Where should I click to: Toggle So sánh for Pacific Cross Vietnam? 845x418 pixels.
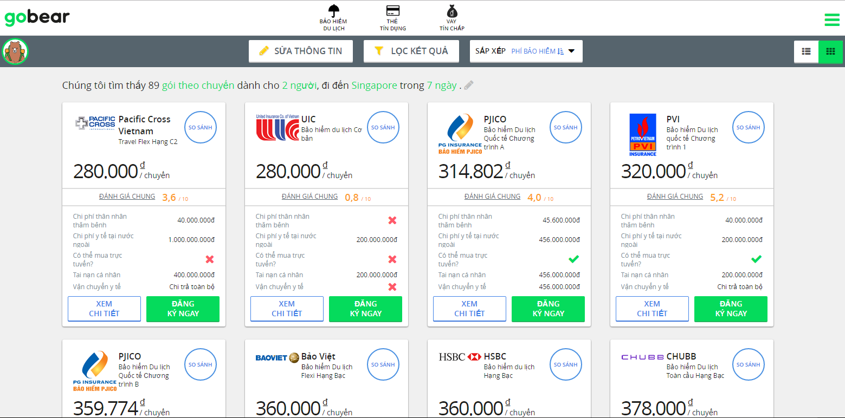201,128
